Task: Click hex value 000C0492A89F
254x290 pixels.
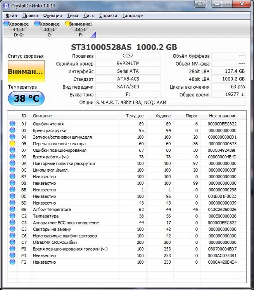Action: (222, 150)
